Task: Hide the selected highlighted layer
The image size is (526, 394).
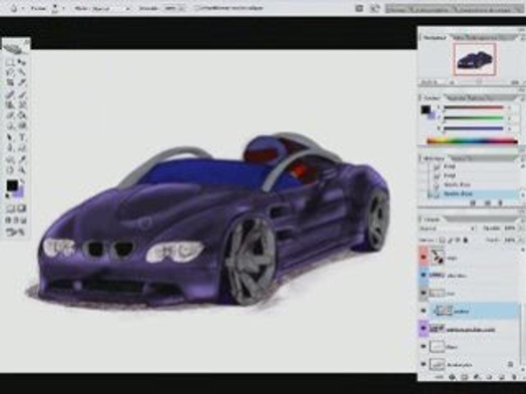Action: click(424, 311)
